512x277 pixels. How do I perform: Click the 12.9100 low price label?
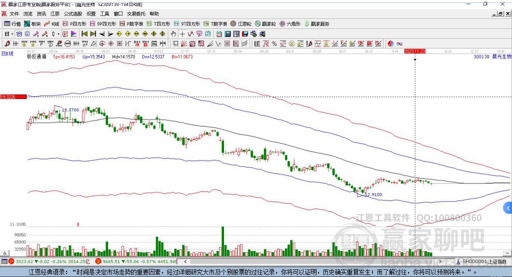(373, 194)
